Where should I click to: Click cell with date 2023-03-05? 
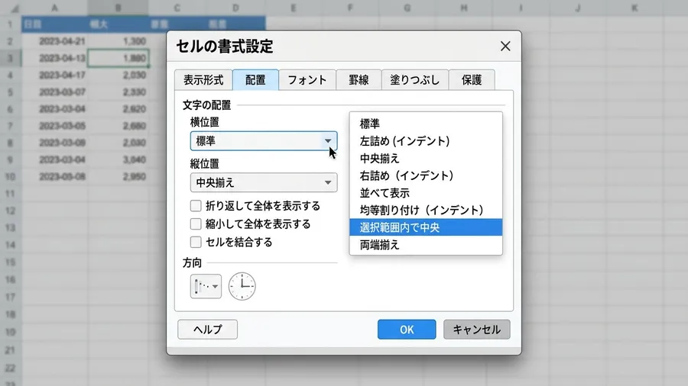pyautogui.click(x=54, y=126)
